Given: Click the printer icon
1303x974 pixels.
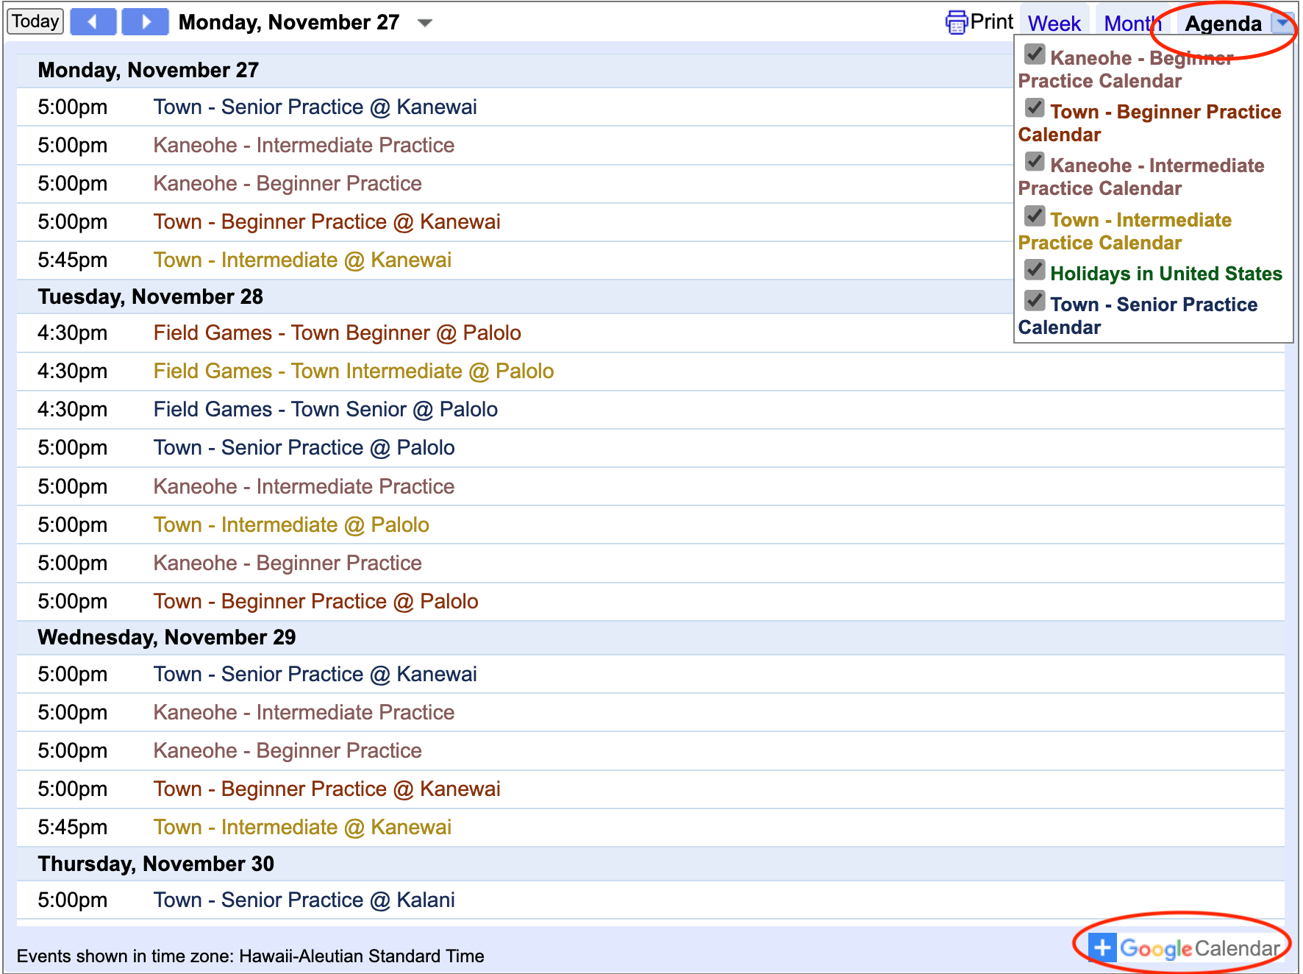Looking at the screenshot, I should [x=956, y=23].
